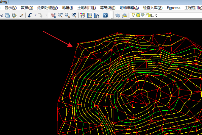Click the layer 0 white color swatch
The image size is (202, 135).
point(153,15)
